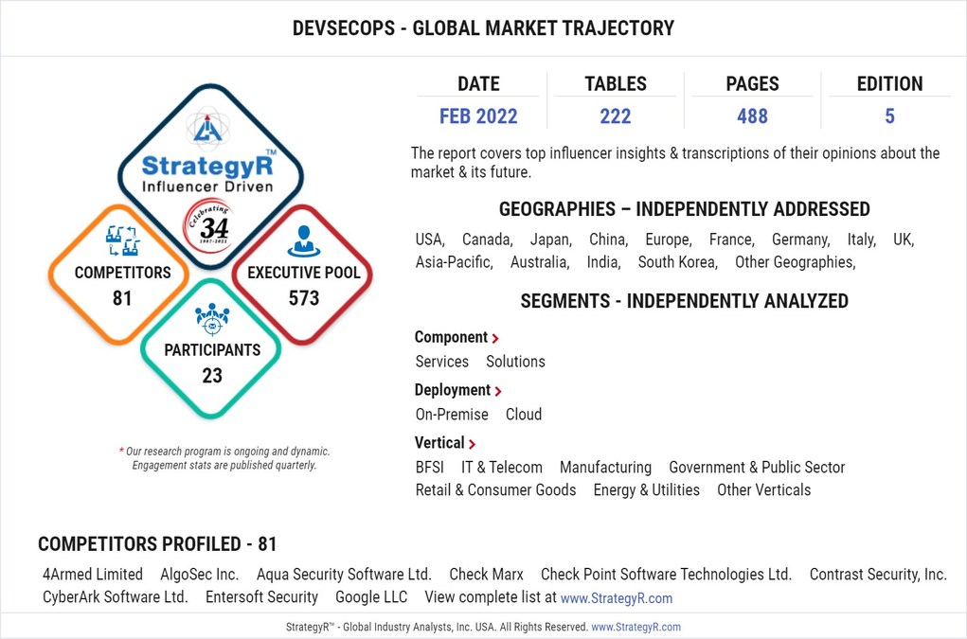
Task: Click the EDITION column heading
Action: [x=889, y=84]
